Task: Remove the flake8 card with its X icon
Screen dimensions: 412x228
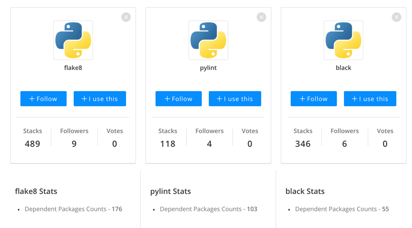Action: pos(126,17)
